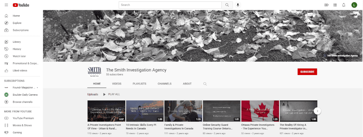Click the magnifier search button
This screenshot has height=137, width=363.
tap(227, 5)
